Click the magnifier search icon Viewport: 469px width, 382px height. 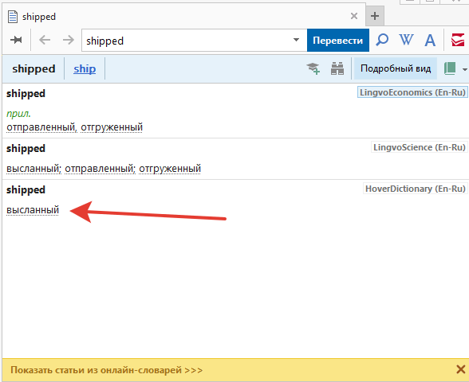point(382,40)
